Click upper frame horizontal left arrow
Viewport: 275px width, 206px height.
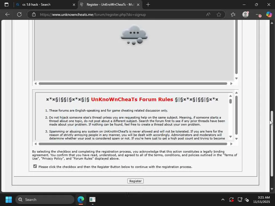36,84
